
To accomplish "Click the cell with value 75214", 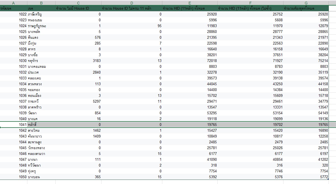I will click(x=306, y=61).
